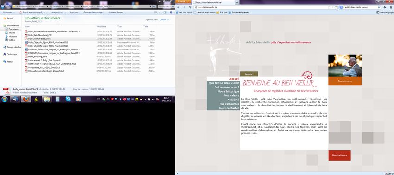Click Firefox back navigation arrow
Image resolution: width=394 pixels, height=175 pixels.
pyautogui.click(x=178, y=7)
